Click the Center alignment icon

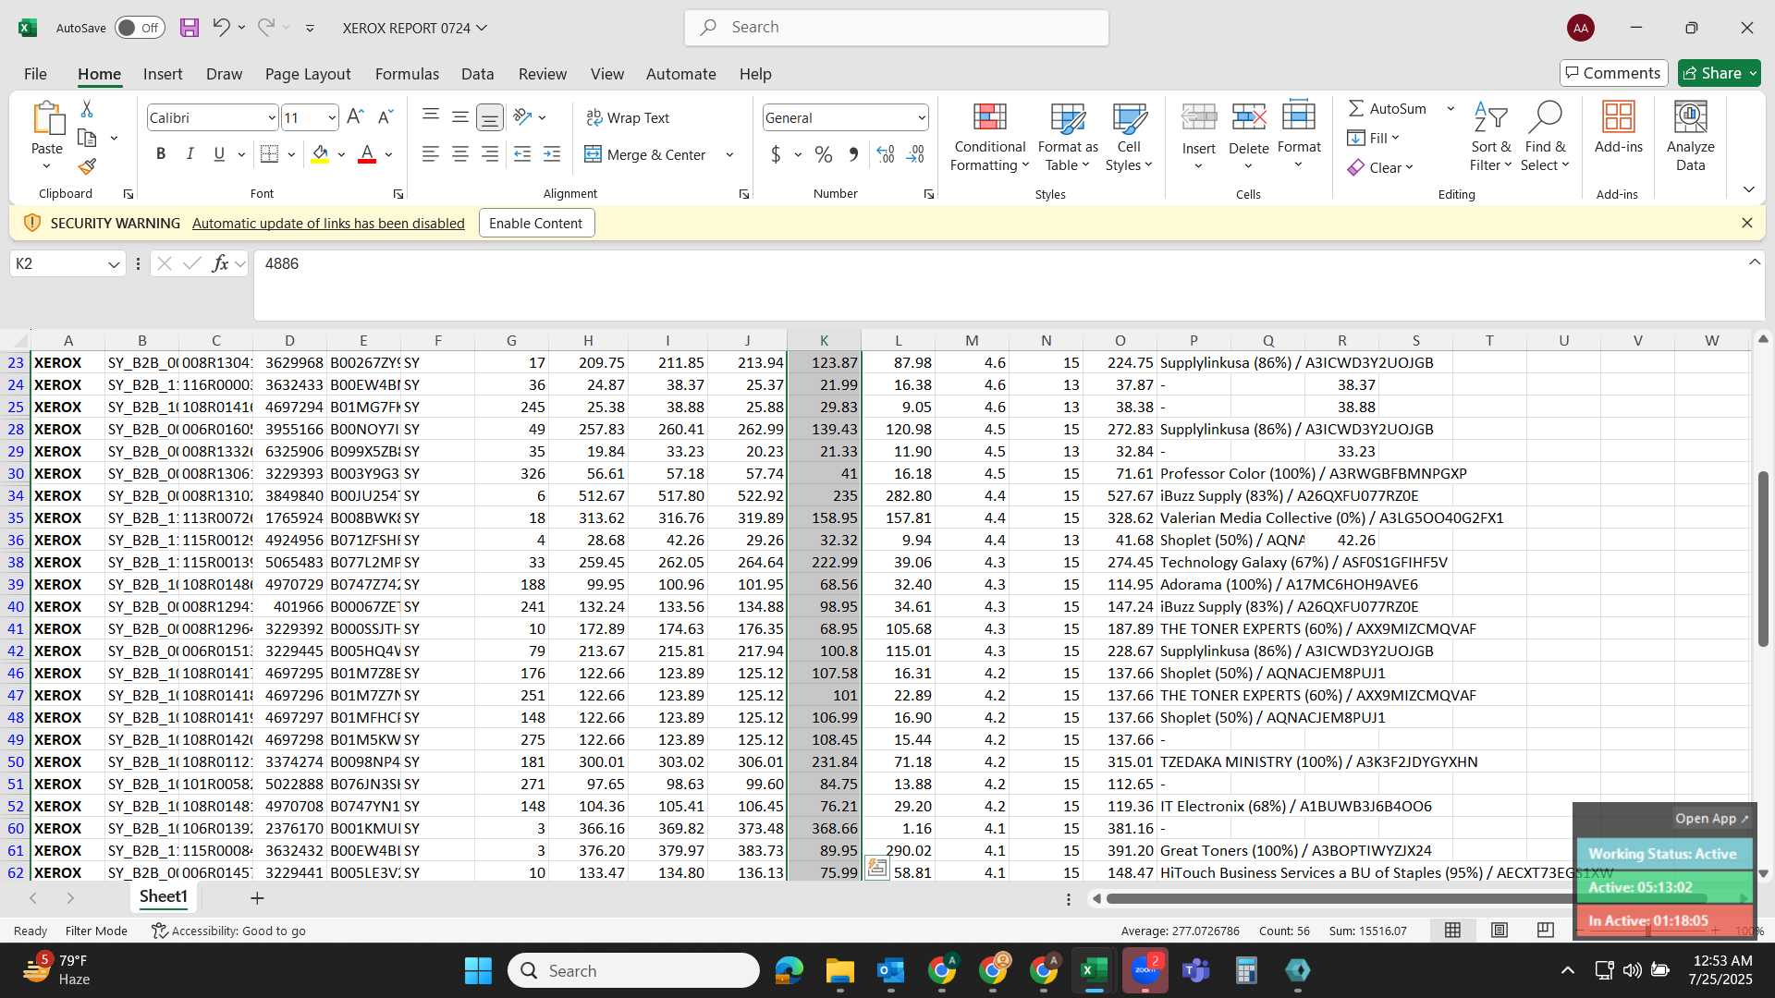[x=460, y=154]
